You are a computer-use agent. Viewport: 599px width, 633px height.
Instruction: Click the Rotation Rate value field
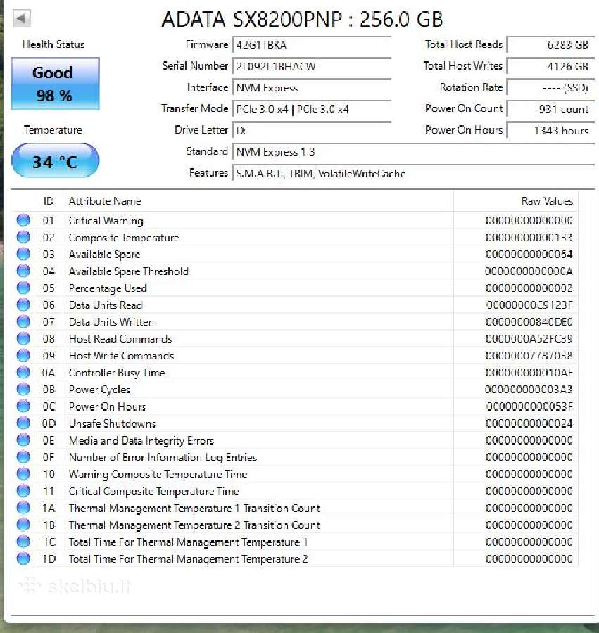(x=550, y=88)
